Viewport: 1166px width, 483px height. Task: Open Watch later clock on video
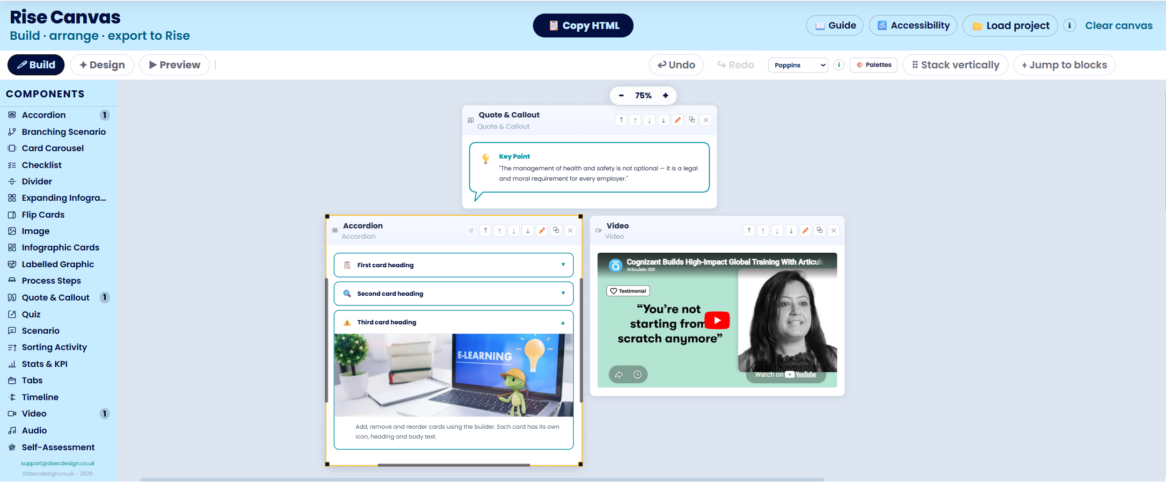tap(637, 375)
